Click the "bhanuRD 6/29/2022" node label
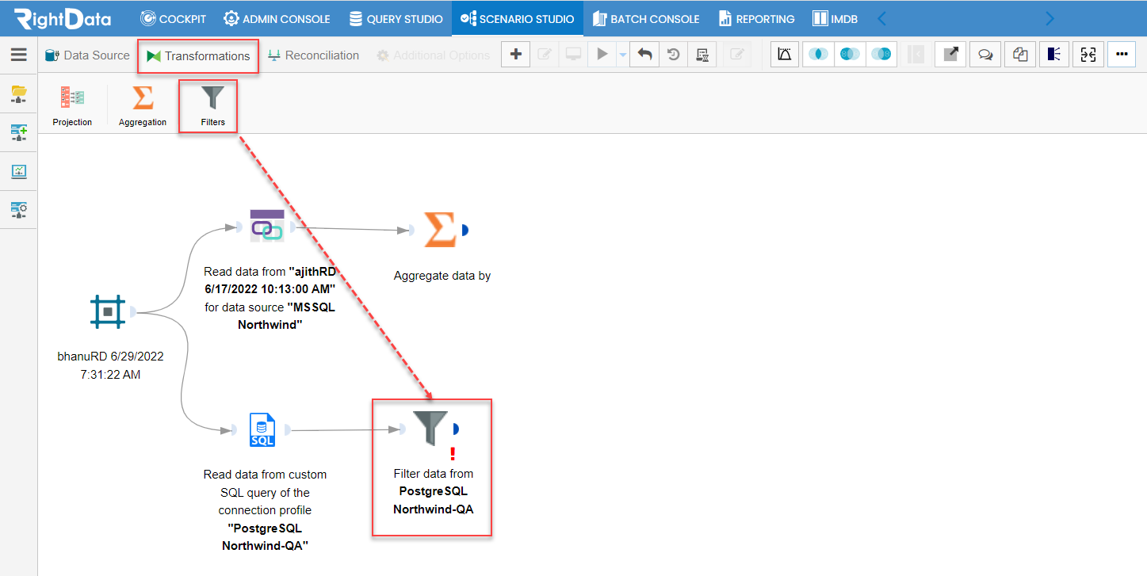The image size is (1147, 576). point(110,365)
